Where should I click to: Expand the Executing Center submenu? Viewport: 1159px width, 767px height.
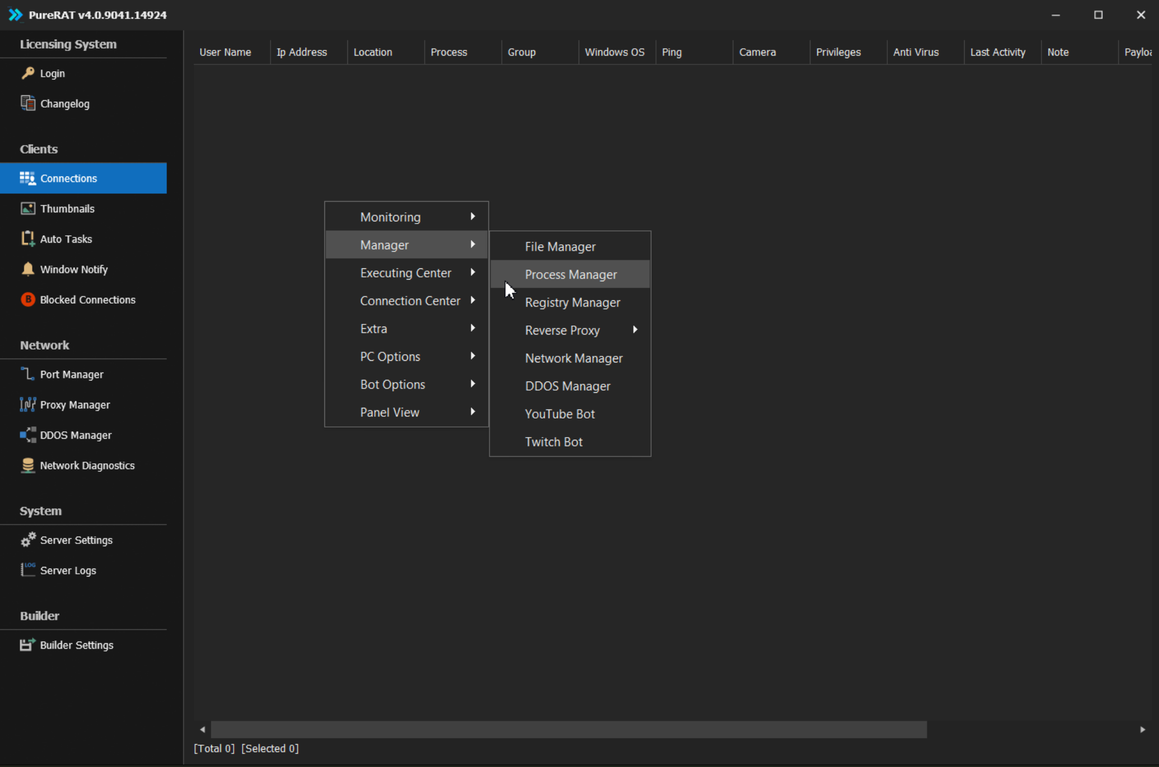click(406, 273)
